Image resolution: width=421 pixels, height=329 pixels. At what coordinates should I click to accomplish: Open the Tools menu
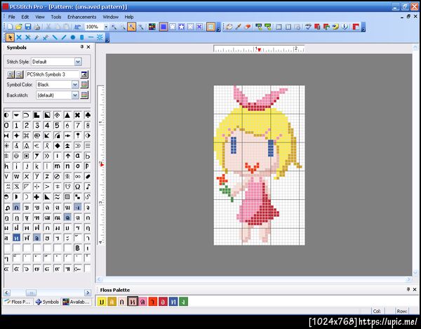click(56, 16)
